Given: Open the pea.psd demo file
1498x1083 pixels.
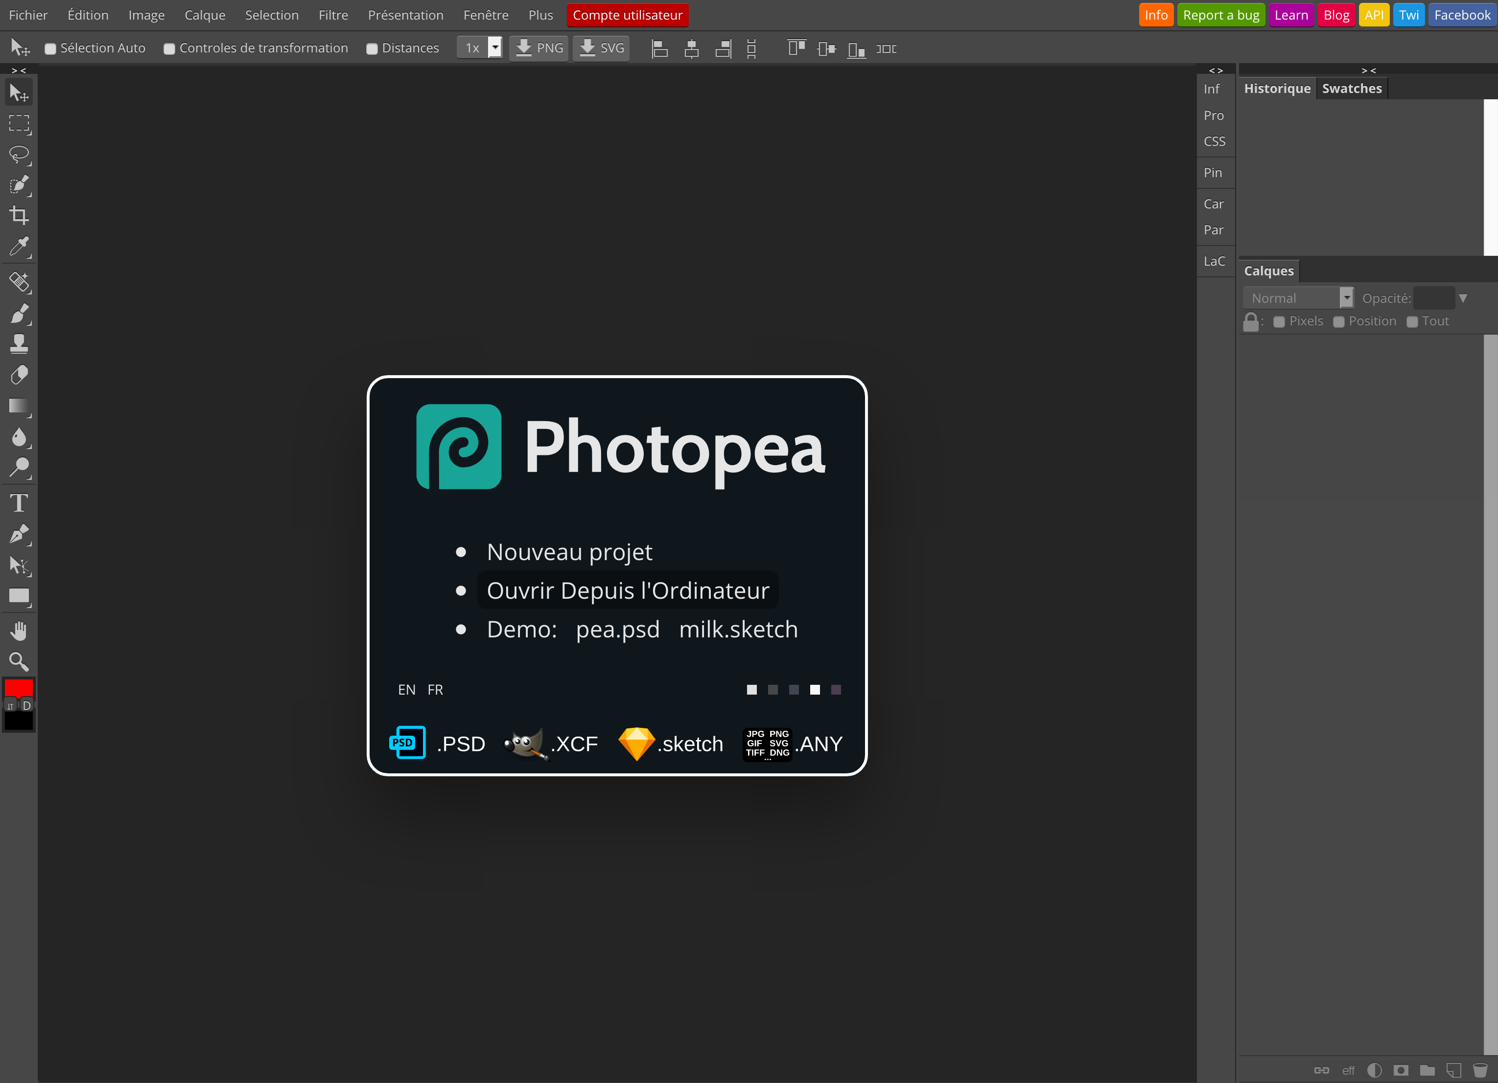Looking at the screenshot, I should (618, 629).
